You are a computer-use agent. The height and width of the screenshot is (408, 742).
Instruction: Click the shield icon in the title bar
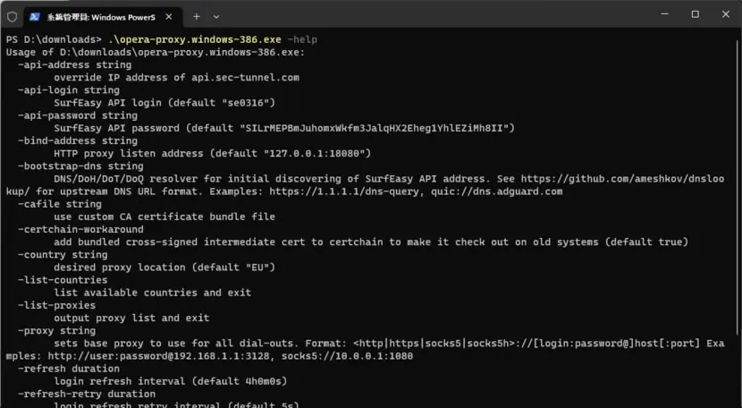tap(12, 17)
